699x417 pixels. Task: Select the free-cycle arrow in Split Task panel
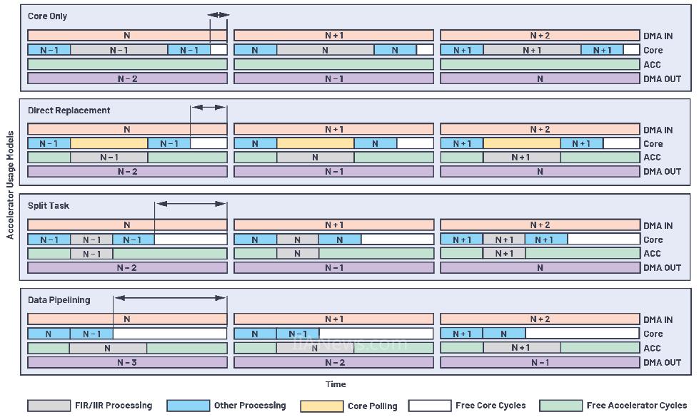(x=191, y=204)
